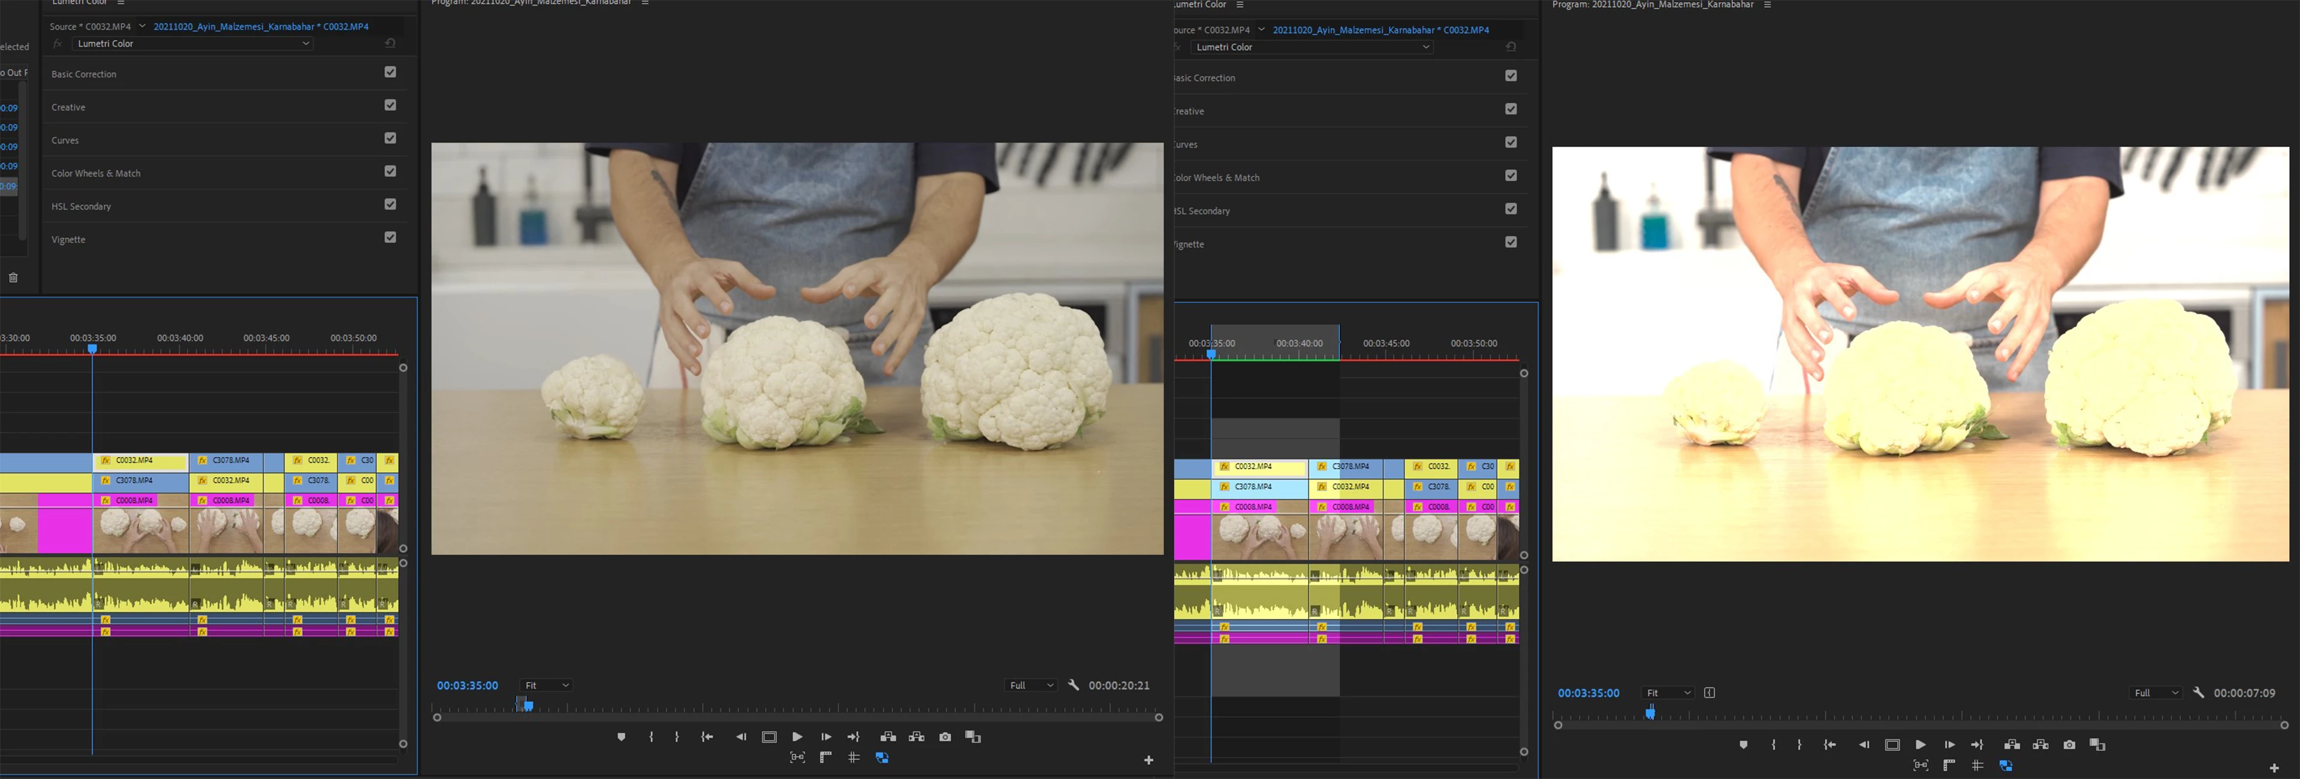This screenshot has height=779, width=2300.
Task: Click blue playhead timecode 00:03:35:00 under overexposed preview
Action: pyautogui.click(x=1588, y=693)
